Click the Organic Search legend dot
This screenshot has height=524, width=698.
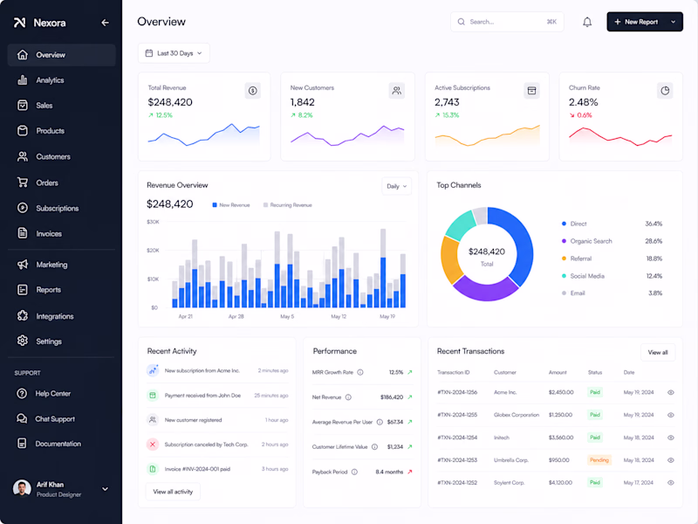(564, 241)
